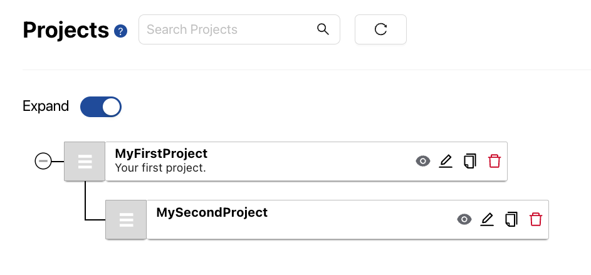
Task: Click the 'Your first project.' description
Action: click(x=160, y=168)
